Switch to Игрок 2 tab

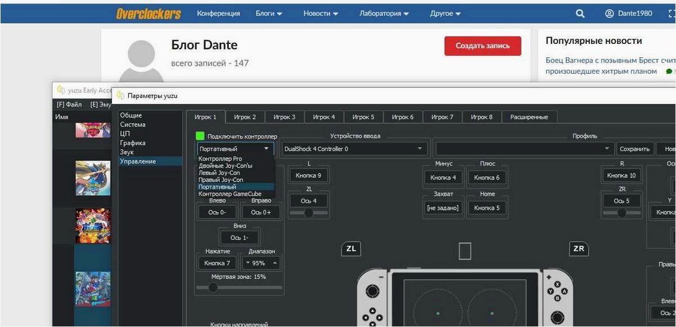pyautogui.click(x=245, y=117)
